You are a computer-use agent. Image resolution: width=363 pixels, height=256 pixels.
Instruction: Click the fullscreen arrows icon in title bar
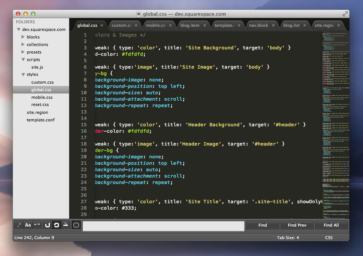pyautogui.click(x=345, y=14)
